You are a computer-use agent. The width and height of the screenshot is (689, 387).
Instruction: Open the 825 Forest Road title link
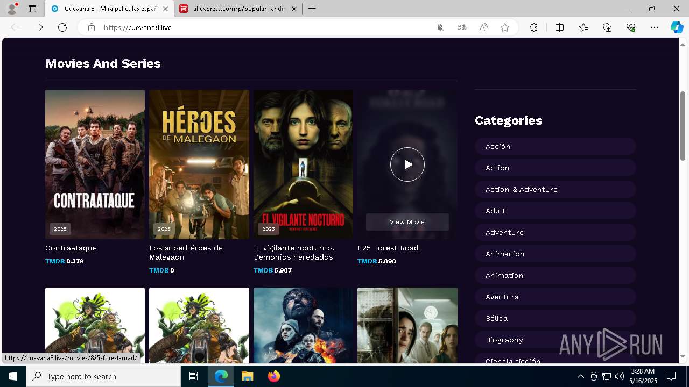click(x=388, y=248)
